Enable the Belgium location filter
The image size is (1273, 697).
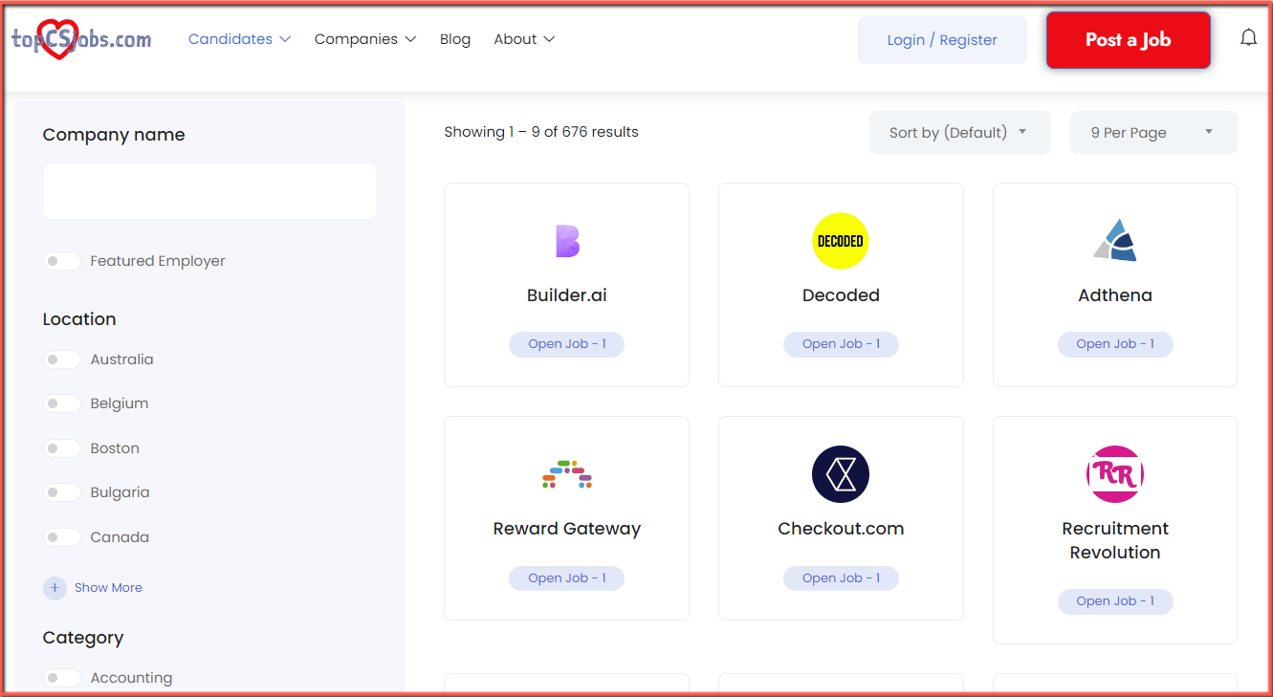pos(62,403)
